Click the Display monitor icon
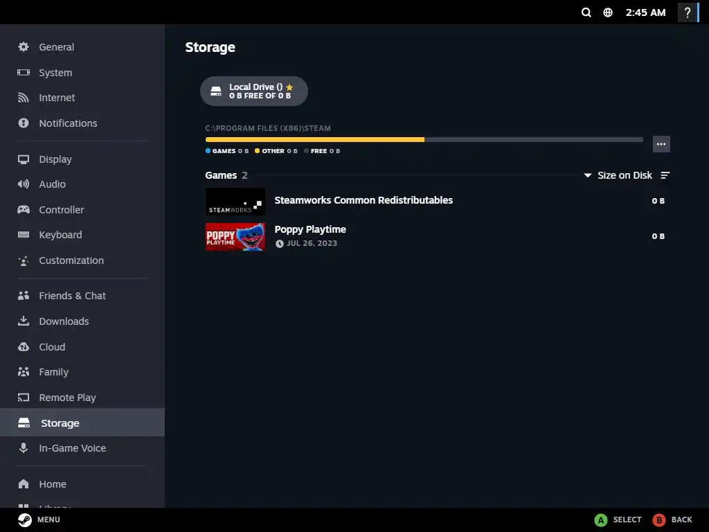 pyautogui.click(x=24, y=159)
